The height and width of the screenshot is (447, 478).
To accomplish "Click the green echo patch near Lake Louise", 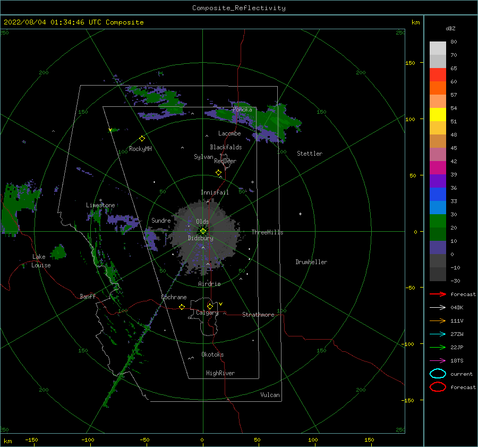I will 58,252.
